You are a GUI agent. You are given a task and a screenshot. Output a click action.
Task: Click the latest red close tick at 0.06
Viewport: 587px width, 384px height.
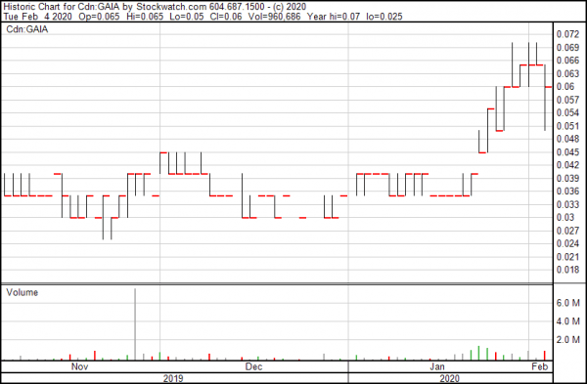(x=549, y=87)
